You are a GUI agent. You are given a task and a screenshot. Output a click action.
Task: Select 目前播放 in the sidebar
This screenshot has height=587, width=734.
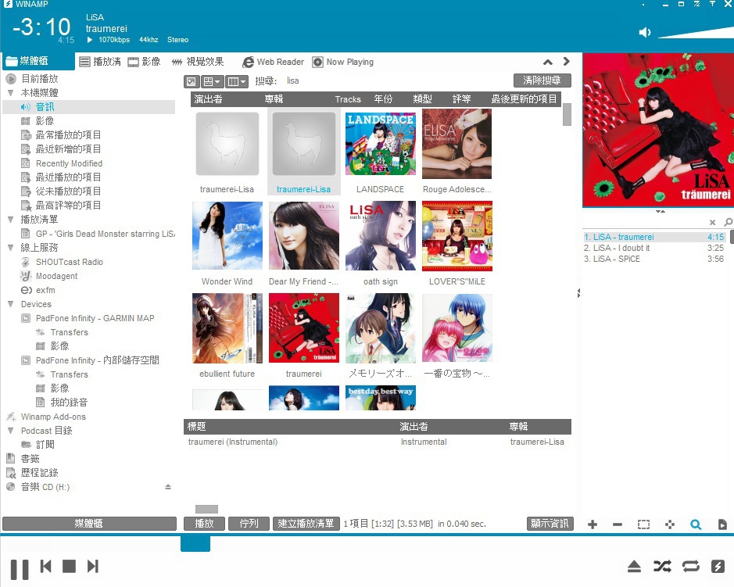tap(40, 79)
